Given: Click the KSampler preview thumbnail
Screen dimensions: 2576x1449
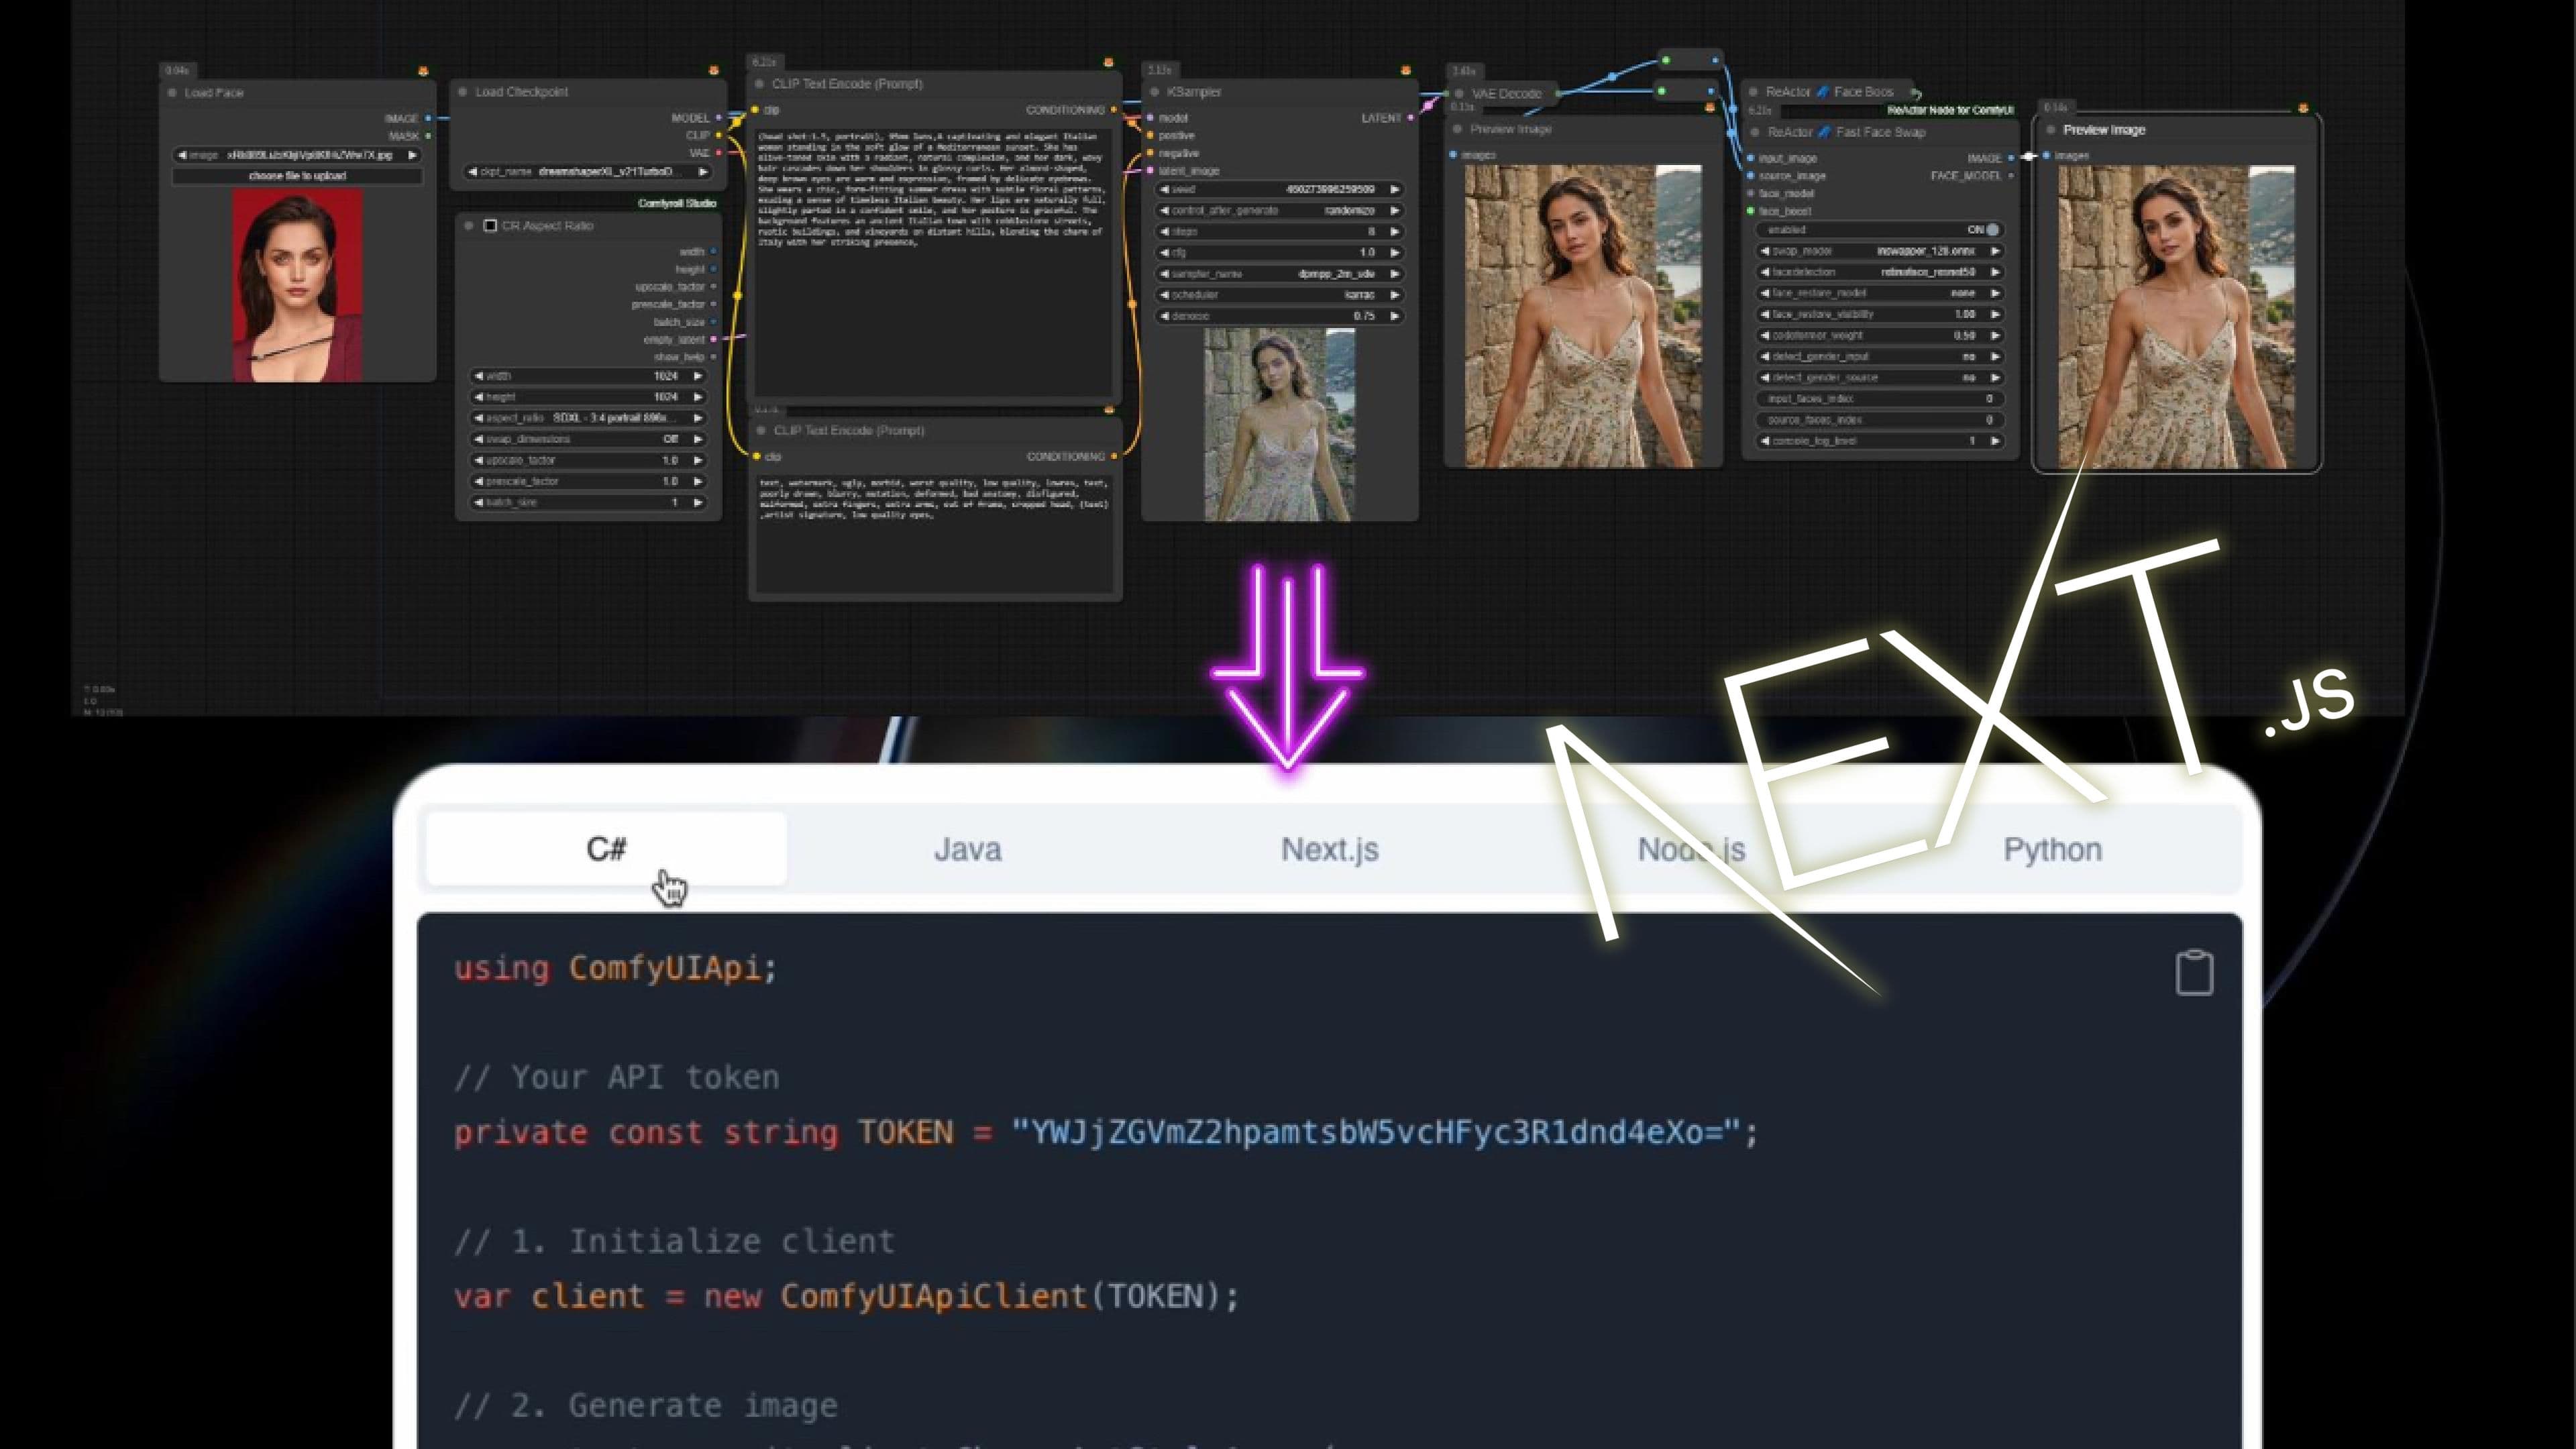Looking at the screenshot, I should point(1279,424).
